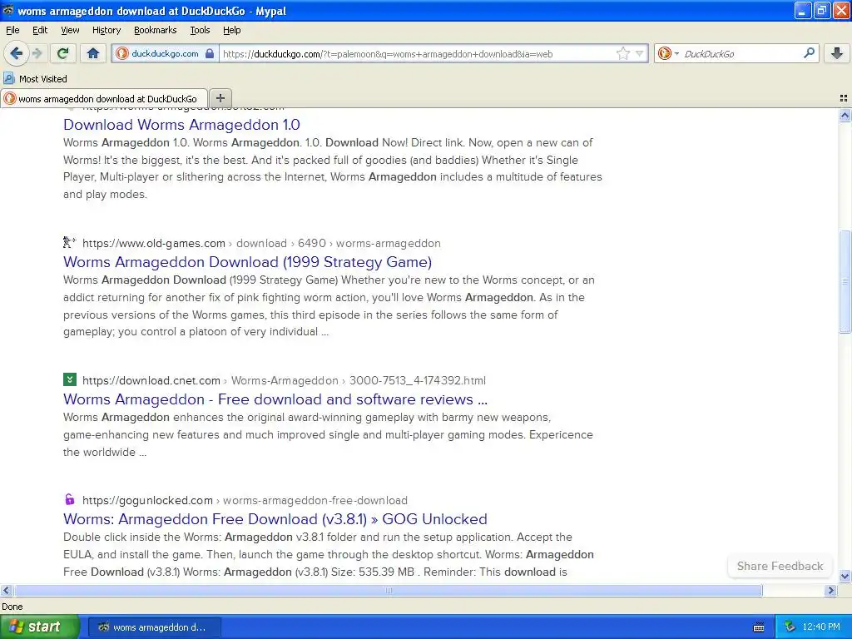Open a new tab with plus button
The image size is (852, 639).
pos(220,98)
